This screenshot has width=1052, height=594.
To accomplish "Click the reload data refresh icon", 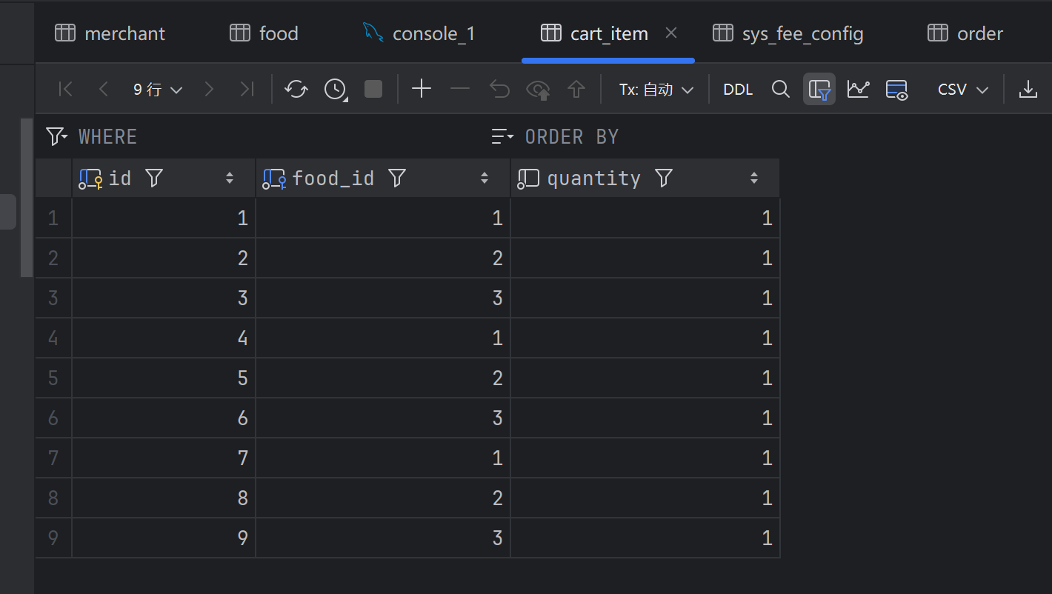I will click(x=296, y=90).
